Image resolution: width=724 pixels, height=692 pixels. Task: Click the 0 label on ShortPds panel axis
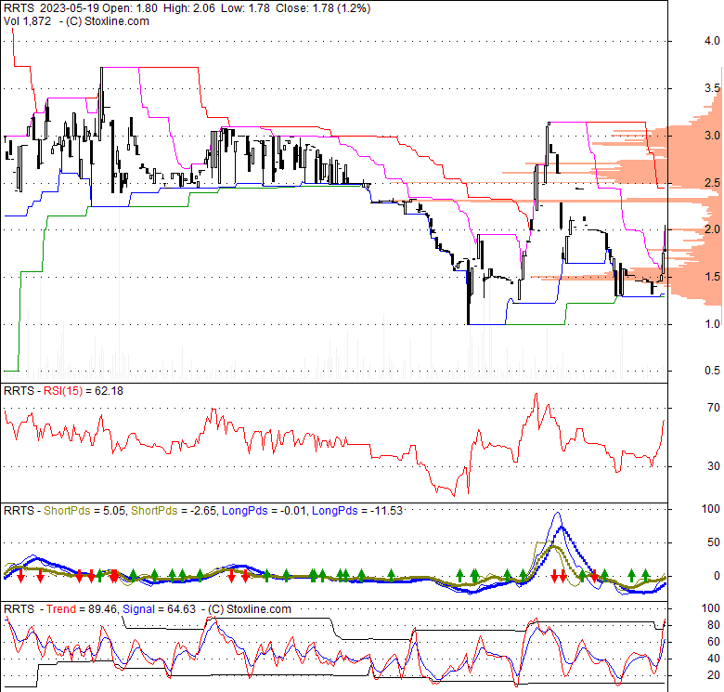[717, 576]
